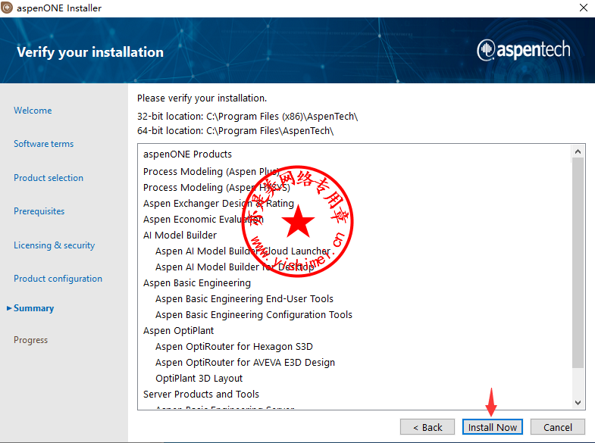Viewport: 595px width, 443px height.
Task: Click scrollbar up arrow in product list
Action: tap(578, 151)
